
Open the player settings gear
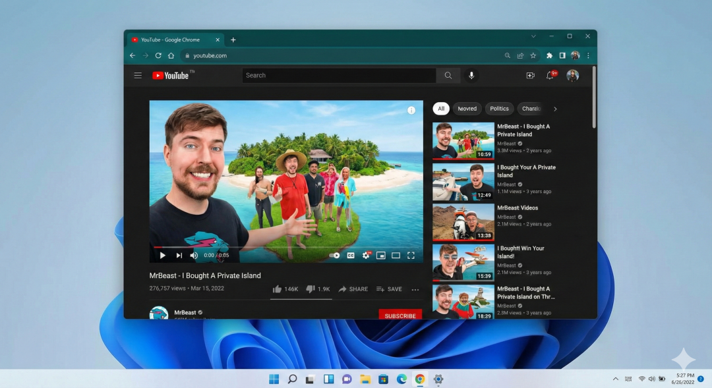(366, 256)
